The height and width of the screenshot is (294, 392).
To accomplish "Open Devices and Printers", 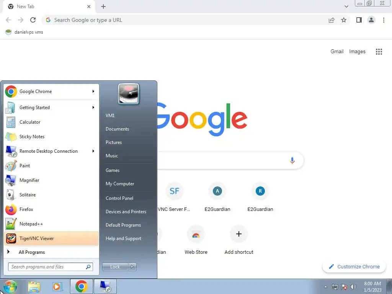I will pyautogui.click(x=126, y=212).
